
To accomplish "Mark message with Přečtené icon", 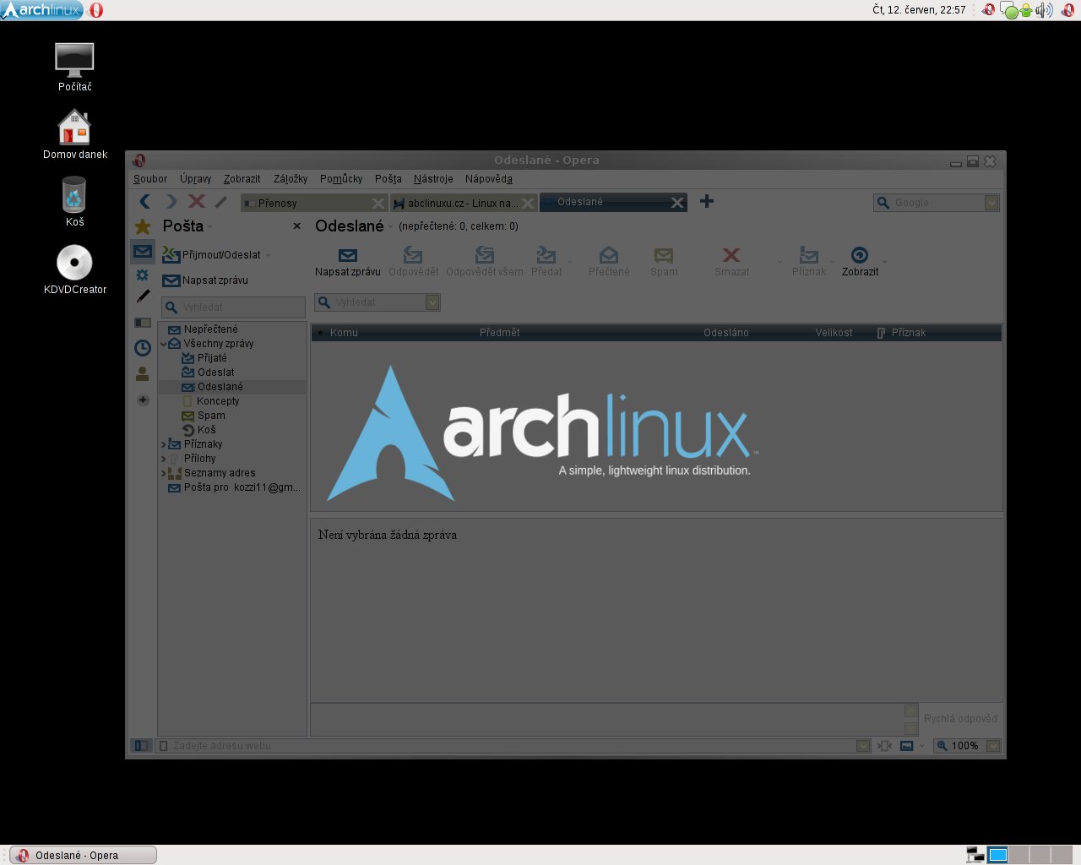I will click(x=609, y=262).
